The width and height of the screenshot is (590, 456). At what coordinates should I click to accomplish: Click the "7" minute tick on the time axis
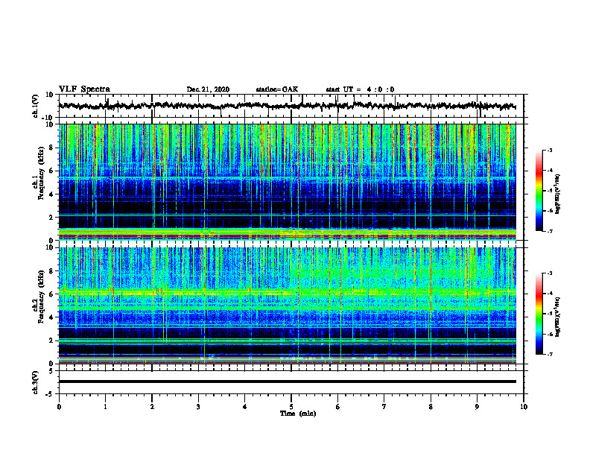pyautogui.click(x=384, y=407)
